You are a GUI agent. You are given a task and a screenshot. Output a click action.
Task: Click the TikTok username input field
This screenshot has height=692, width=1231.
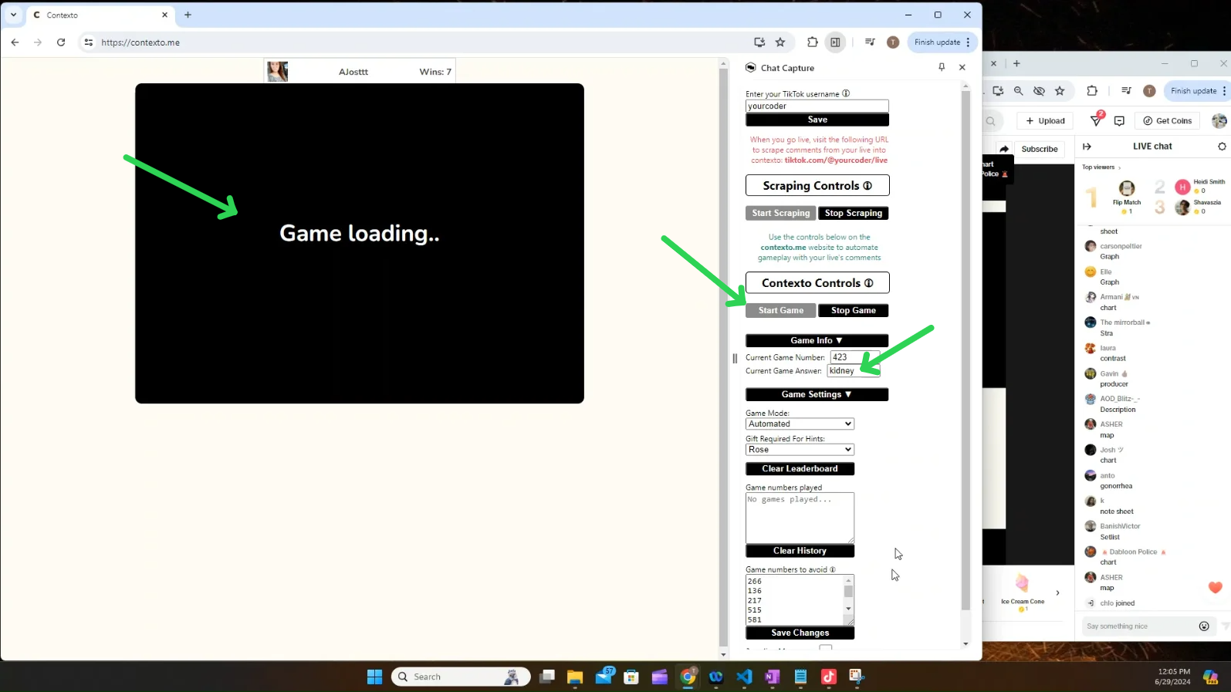coord(817,106)
